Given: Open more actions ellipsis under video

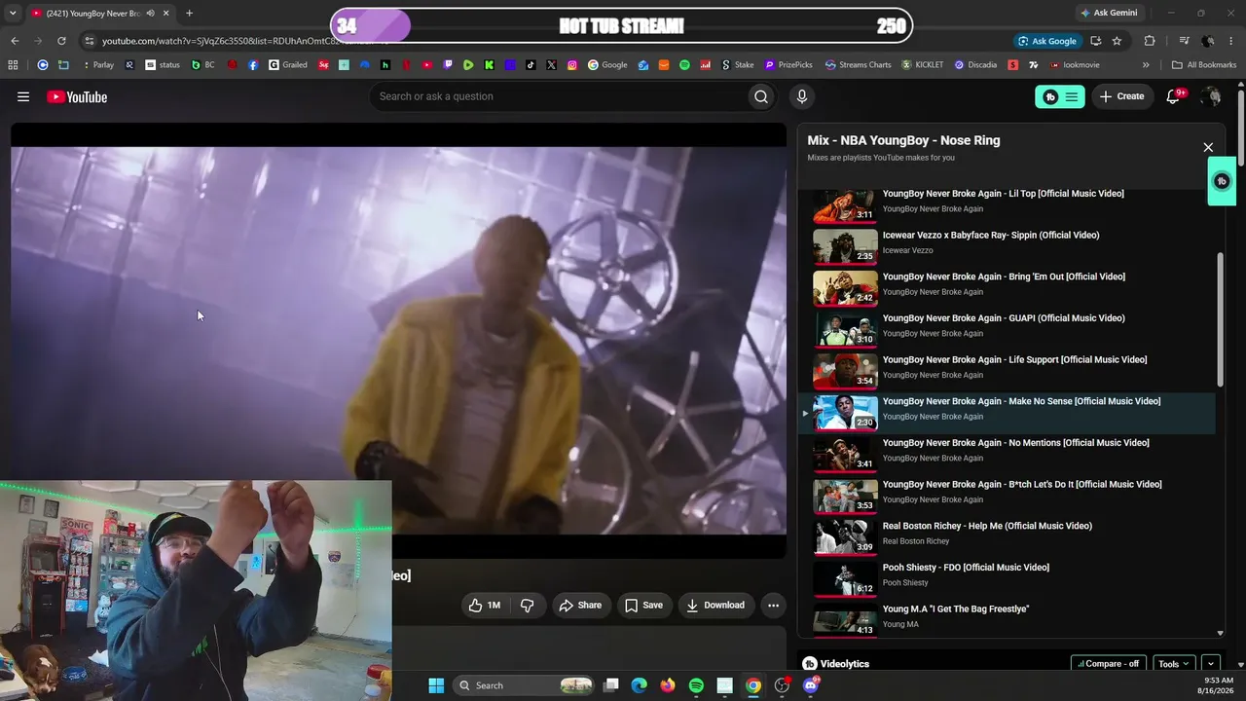Looking at the screenshot, I should tap(773, 605).
